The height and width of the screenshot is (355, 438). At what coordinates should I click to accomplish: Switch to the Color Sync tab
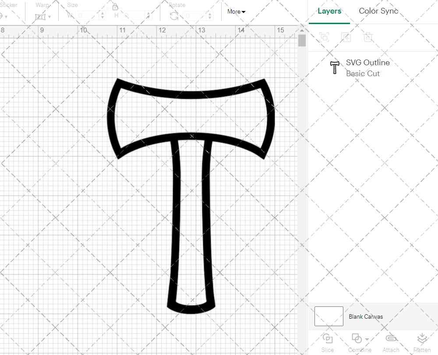pyautogui.click(x=378, y=11)
